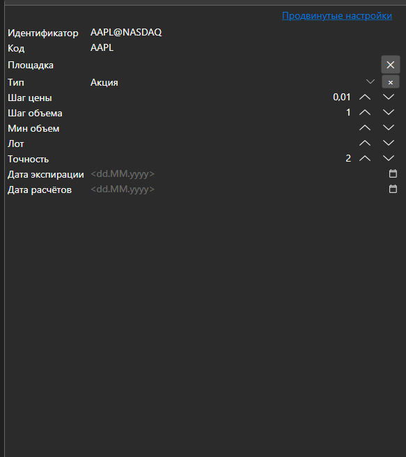Decrease Точность with the down arrow
Screen dimensions: 406x457
pyautogui.click(x=388, y=158)
